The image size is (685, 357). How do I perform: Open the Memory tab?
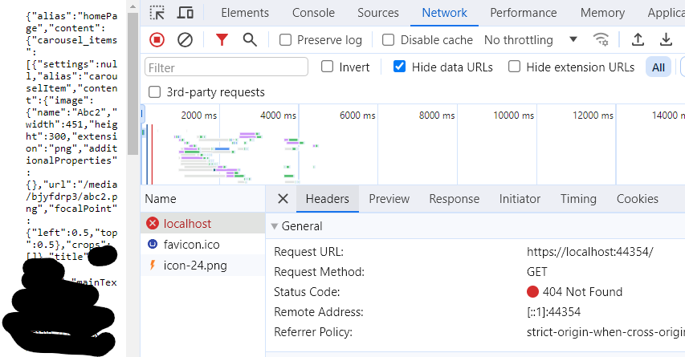pyautogui.click(x=602, y=13)
